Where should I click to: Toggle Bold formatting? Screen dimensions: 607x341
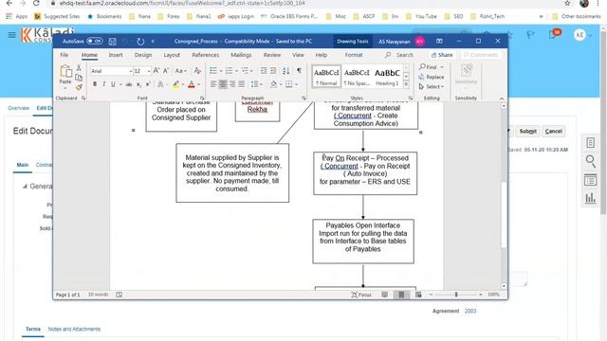pyautogui.click(x=95, y=84)
